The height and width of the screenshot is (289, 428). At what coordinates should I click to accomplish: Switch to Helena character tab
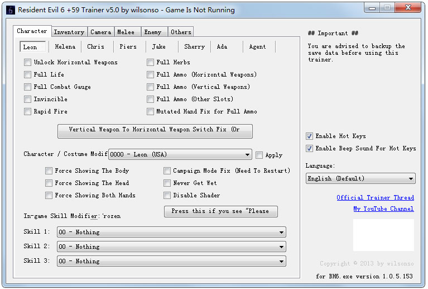[65, 47]
